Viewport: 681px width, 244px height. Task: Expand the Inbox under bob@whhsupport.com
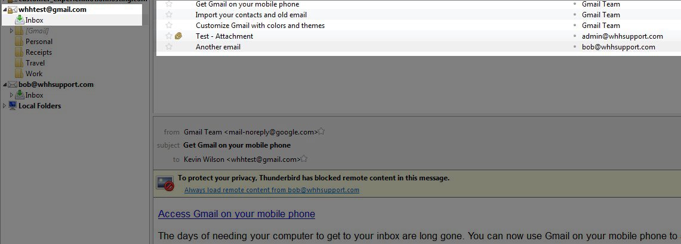click(12, 95)
